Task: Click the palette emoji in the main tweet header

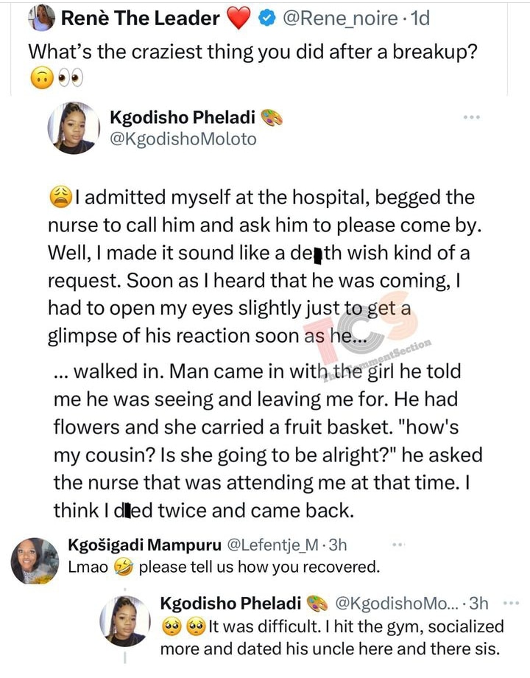Action: pos(272,118)
